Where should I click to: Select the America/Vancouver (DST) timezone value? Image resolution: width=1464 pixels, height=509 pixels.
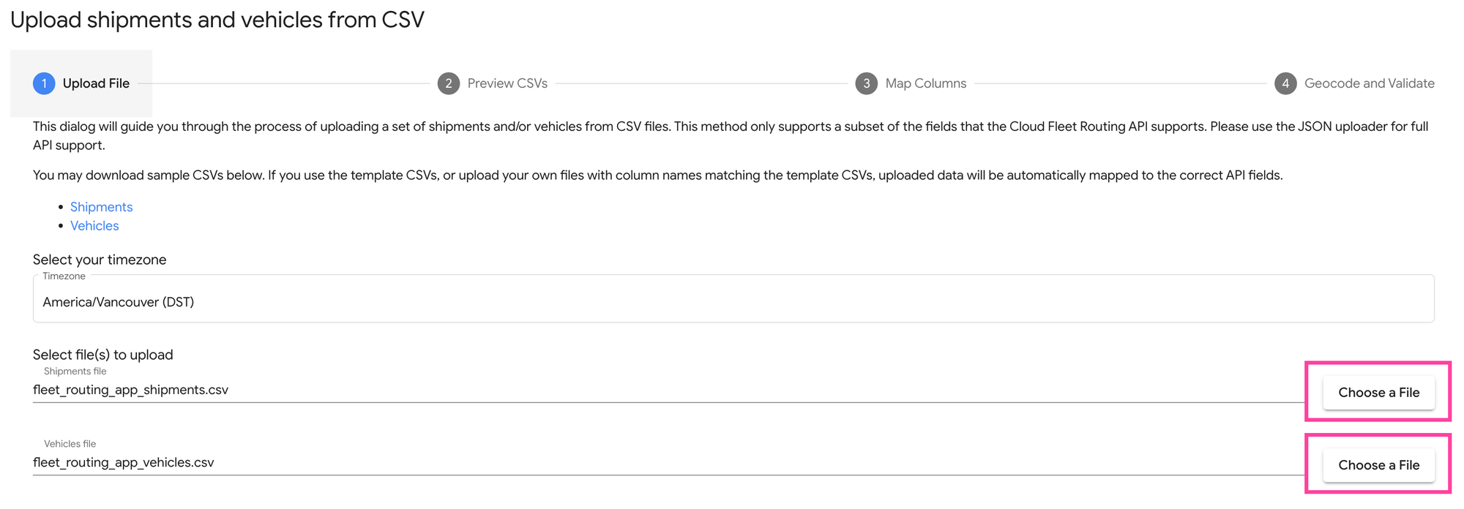tap(117, 301)
